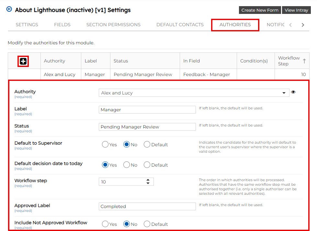This screenshot has width=317, height=231.
Task: Click the Create New Form button
Action: pyautogui.click(x=260, y=10)
